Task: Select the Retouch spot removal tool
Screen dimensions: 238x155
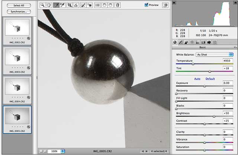Action: 83,5
